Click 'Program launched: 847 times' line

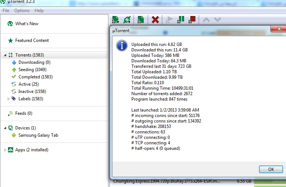159,99
